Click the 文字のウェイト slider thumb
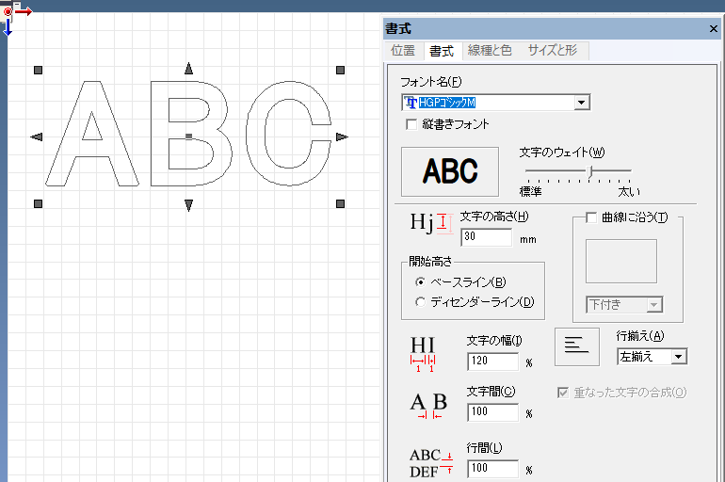Screen dimensions: 725x482 pos(590,171)
